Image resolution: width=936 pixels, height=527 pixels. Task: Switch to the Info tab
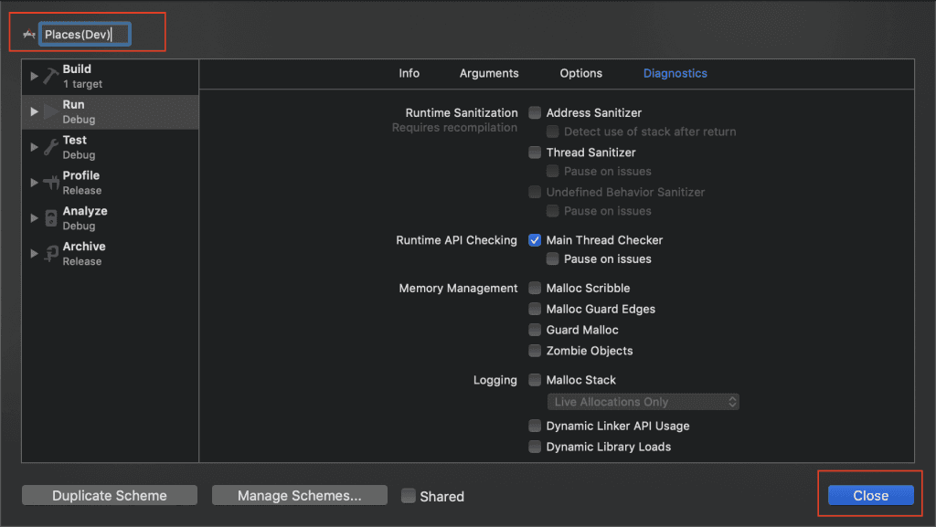click(x=409, y=73)
